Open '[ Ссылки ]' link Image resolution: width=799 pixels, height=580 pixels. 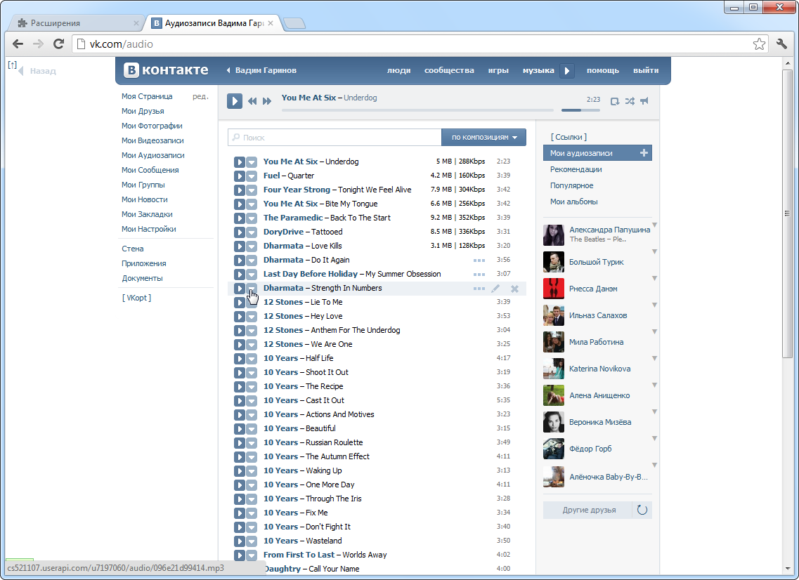point(569,137)
